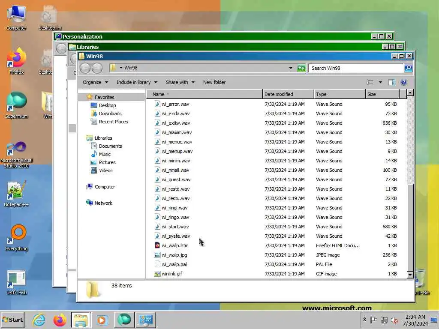
Task: Show hidden system tray icons
Action: point(364,320)
